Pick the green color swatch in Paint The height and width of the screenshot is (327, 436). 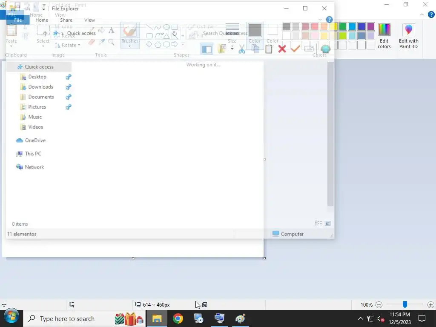343,26
